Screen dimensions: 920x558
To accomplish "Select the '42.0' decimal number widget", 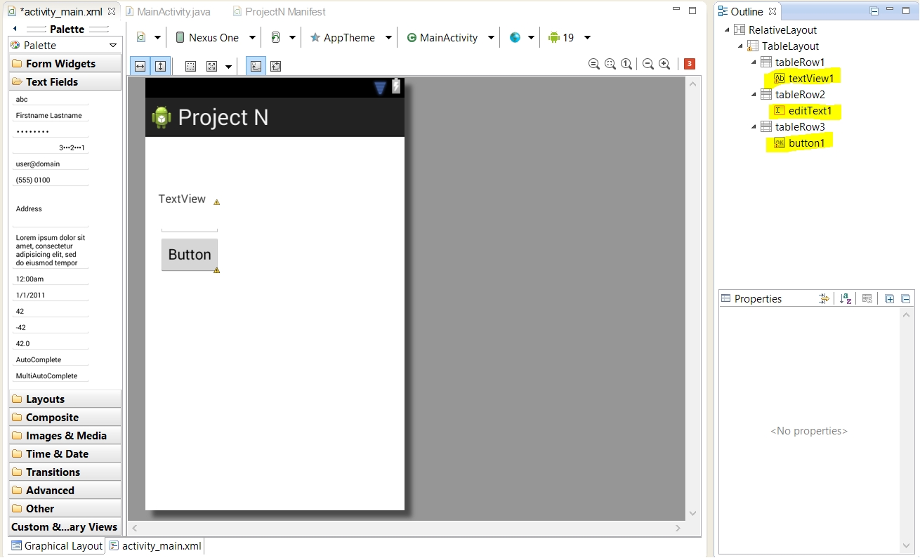I will pos(51,344).
